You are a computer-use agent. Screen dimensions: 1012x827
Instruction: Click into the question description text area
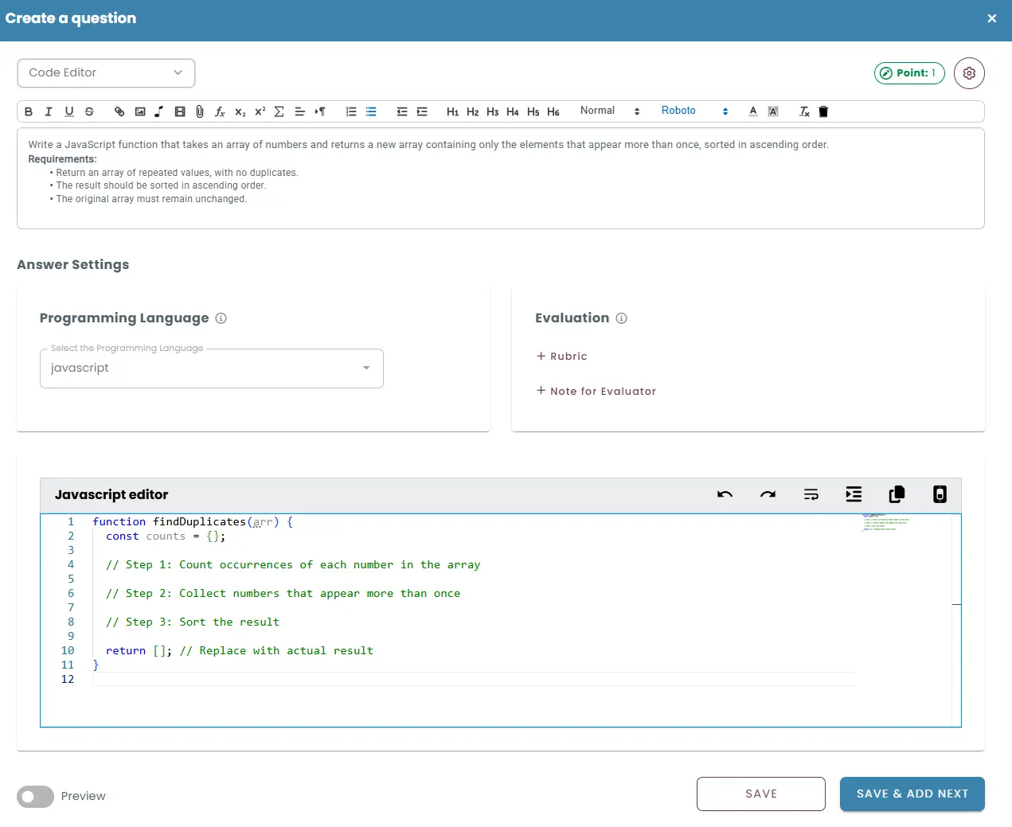coord(501,178)
